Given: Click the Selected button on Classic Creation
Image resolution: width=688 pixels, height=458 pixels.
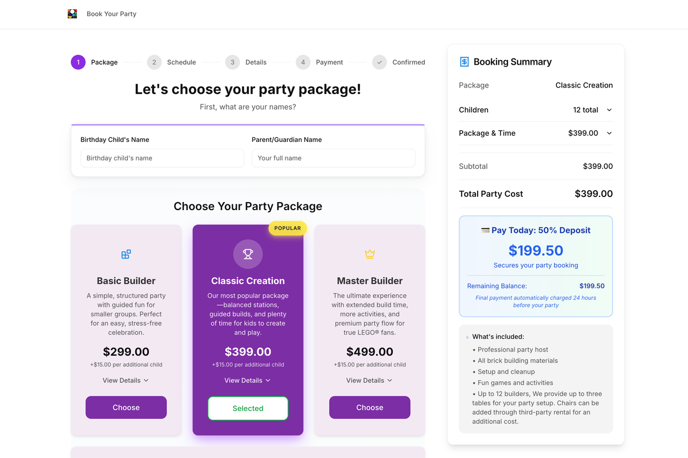Looking at the screenshot, I should [248, 408].
